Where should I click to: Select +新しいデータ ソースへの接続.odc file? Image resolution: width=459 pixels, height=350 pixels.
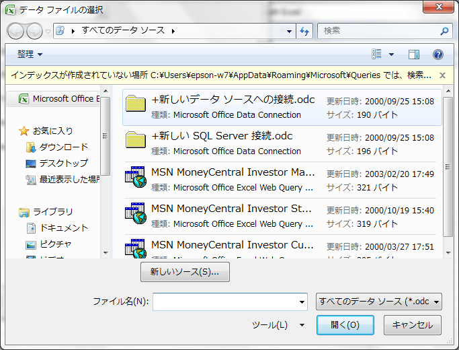coord(282,107)
